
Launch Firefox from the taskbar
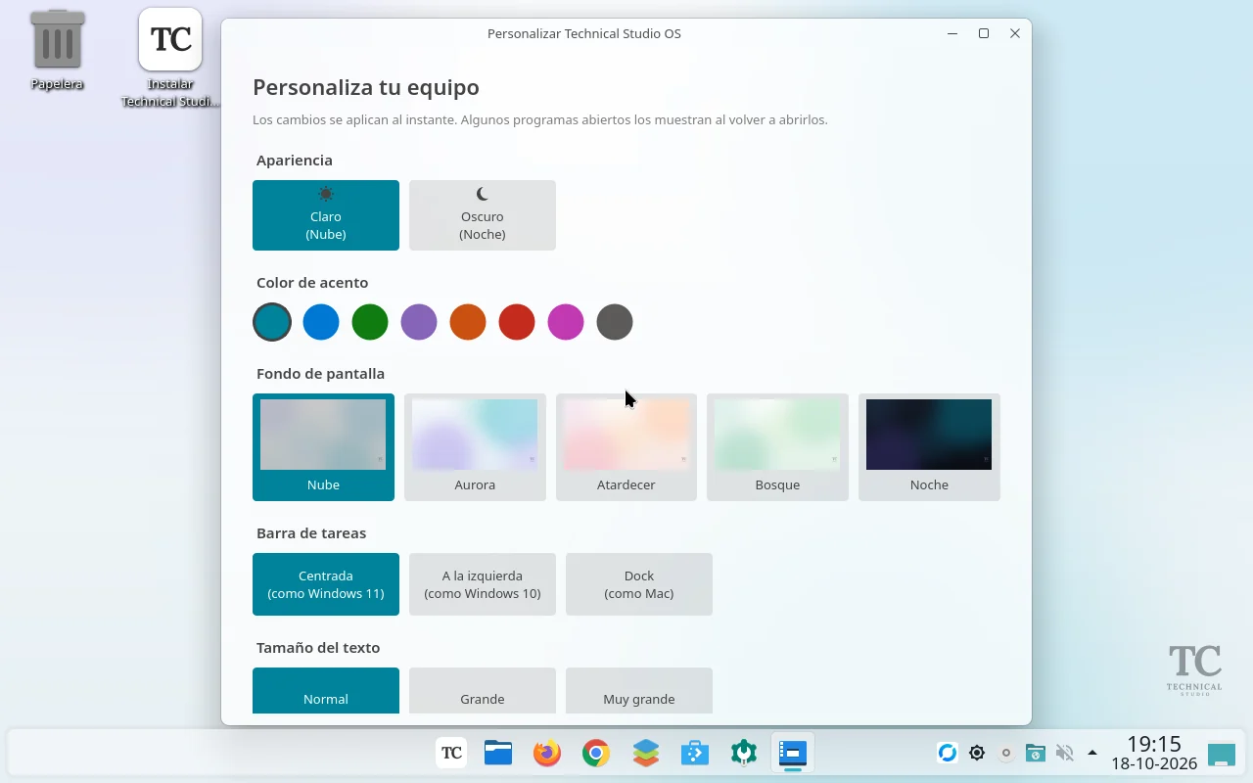coord(547,753)
